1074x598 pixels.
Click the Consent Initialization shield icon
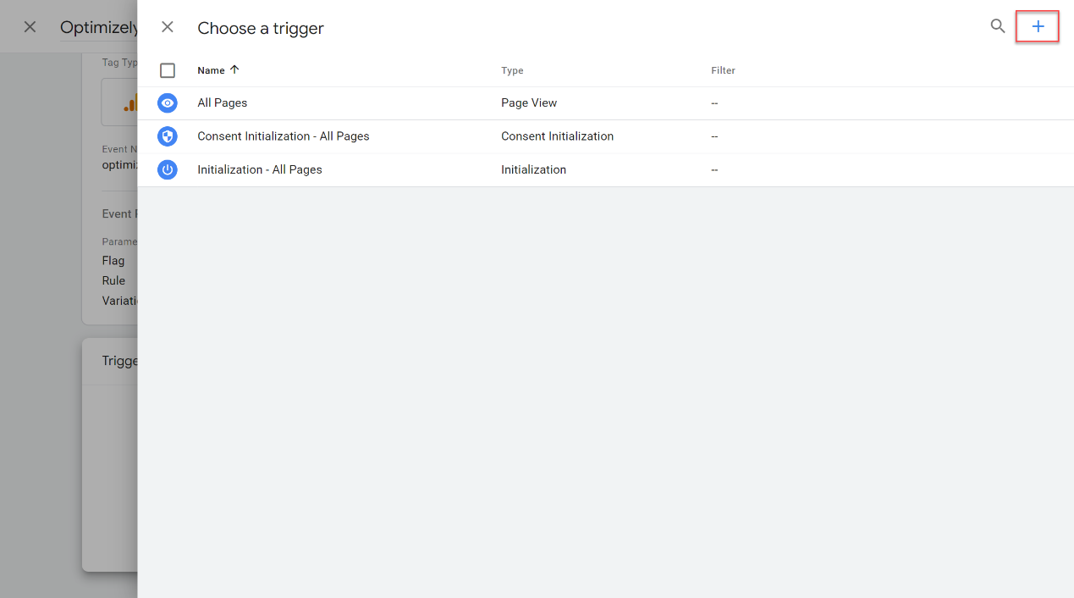pyautogui.click(x=168, y=136)
